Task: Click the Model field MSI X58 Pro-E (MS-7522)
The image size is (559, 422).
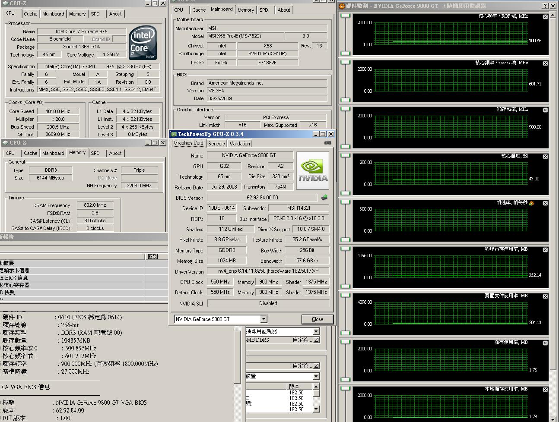Action: [x=245, y=36]
